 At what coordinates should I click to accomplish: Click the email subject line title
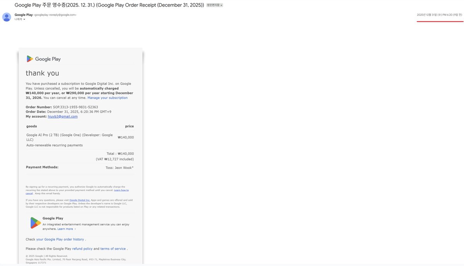[x=109, y=5]
